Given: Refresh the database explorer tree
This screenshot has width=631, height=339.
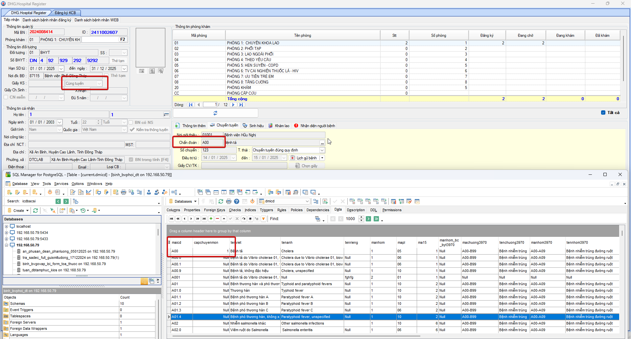Looking at the screenshot, I should pyautogui.click(x=35, y=211).
